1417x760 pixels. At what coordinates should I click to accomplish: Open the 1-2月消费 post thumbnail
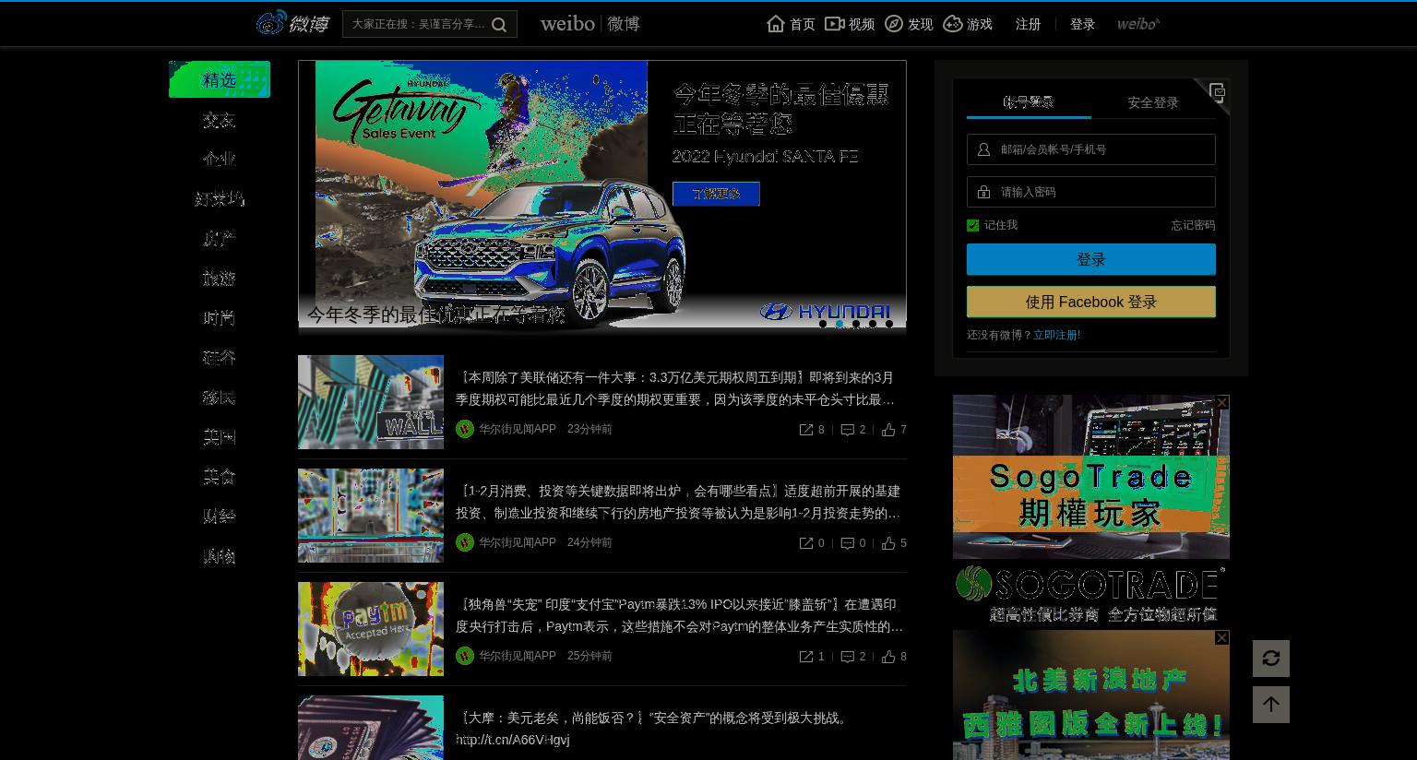coord(371,516)
